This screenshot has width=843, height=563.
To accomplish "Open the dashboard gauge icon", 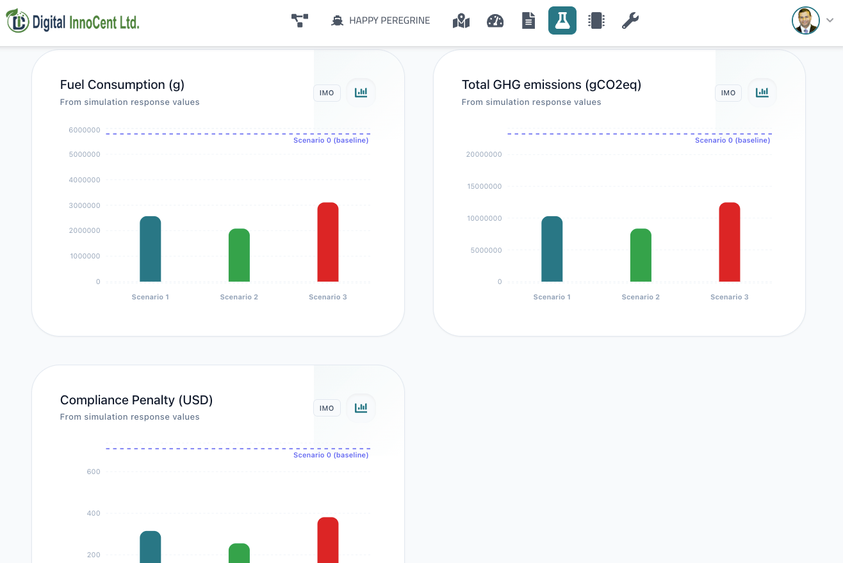I will 495,20.
